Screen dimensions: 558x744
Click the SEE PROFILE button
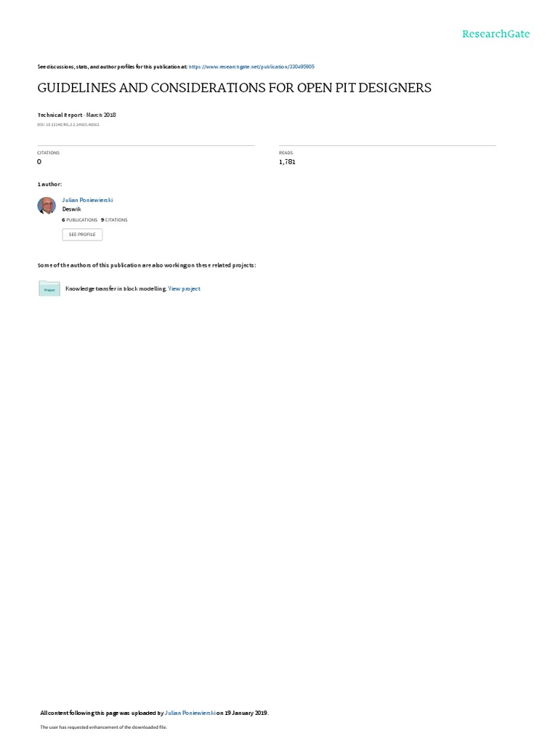pos(82,235)
